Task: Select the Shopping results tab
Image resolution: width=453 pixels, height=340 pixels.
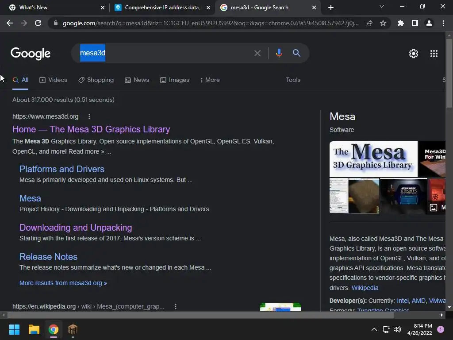Action: tap(96, 80)
